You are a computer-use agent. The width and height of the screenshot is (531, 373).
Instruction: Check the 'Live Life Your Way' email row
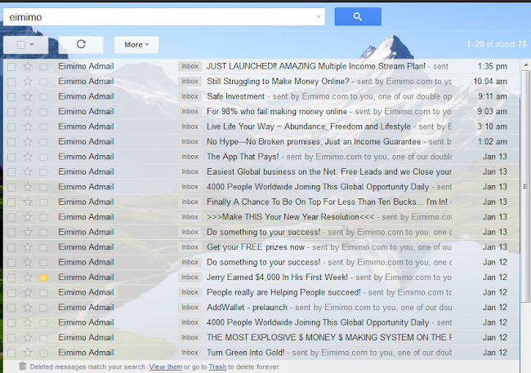[11, 127]
